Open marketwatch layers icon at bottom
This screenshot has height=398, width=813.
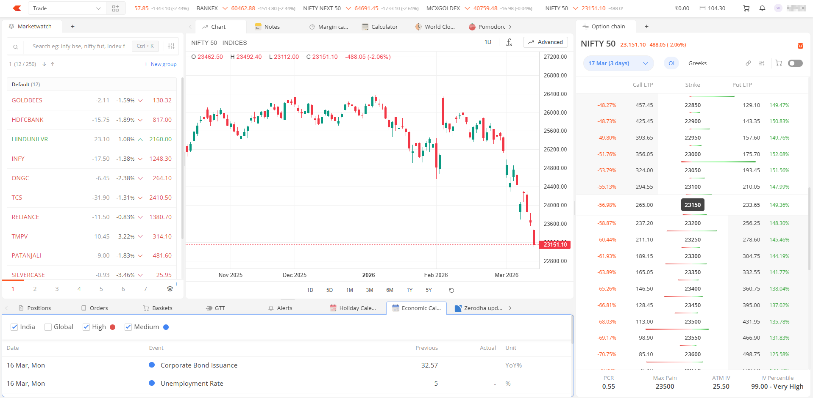coord(170,289)
